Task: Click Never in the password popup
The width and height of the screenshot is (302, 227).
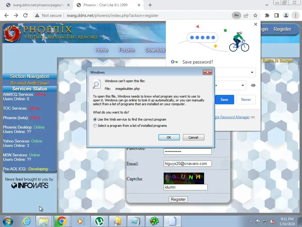Action: 246,100
